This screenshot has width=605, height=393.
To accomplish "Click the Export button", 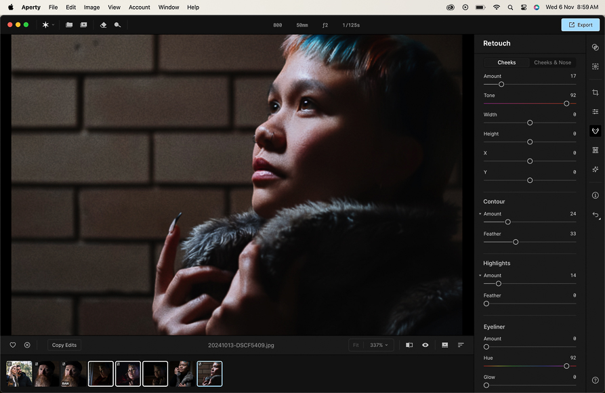I will pos(580,25).
